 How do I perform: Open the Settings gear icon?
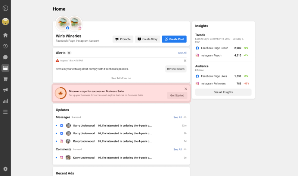[x=5, y=169]
